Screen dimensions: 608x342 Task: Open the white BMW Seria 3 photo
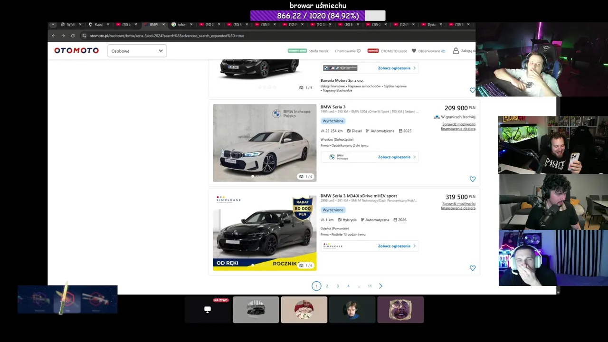265,142
